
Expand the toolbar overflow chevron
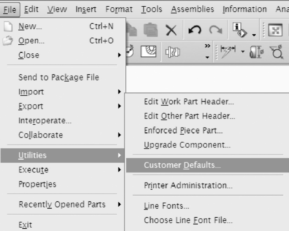(x=207, y=46)
